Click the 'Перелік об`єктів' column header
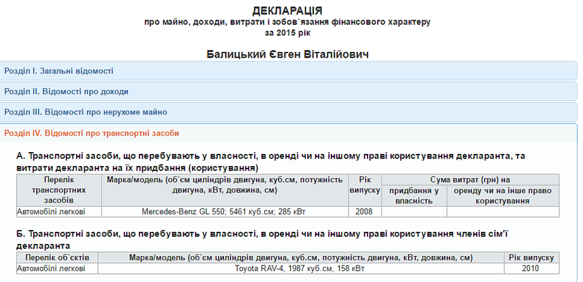The height and width of the screenshot is (282, 583). [x=57, y=257]
